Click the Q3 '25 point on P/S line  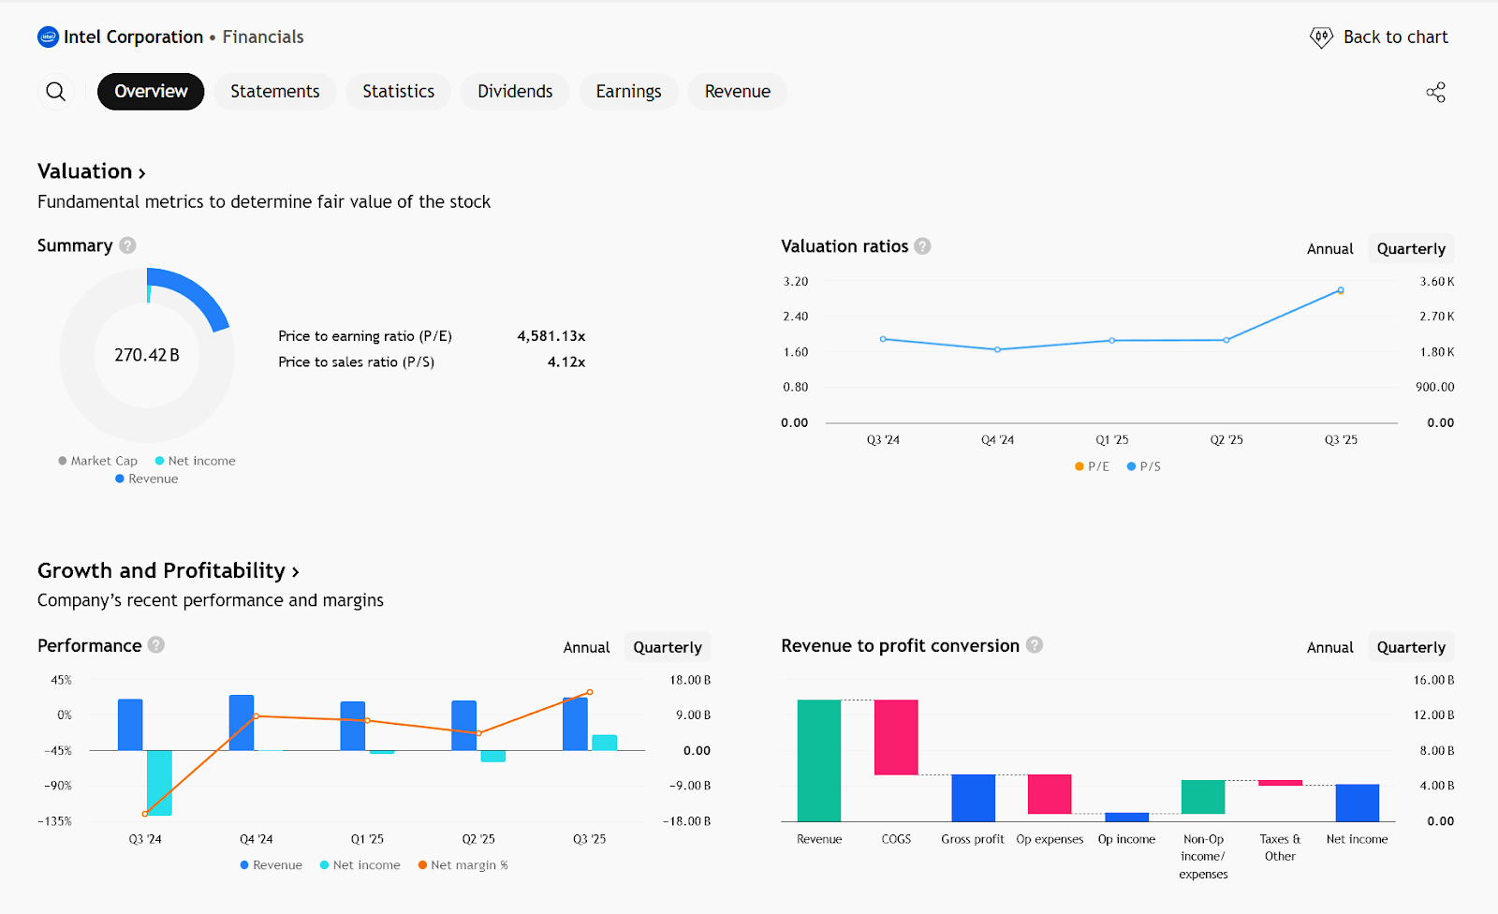pyautogui.click(x=1341, y=290)
